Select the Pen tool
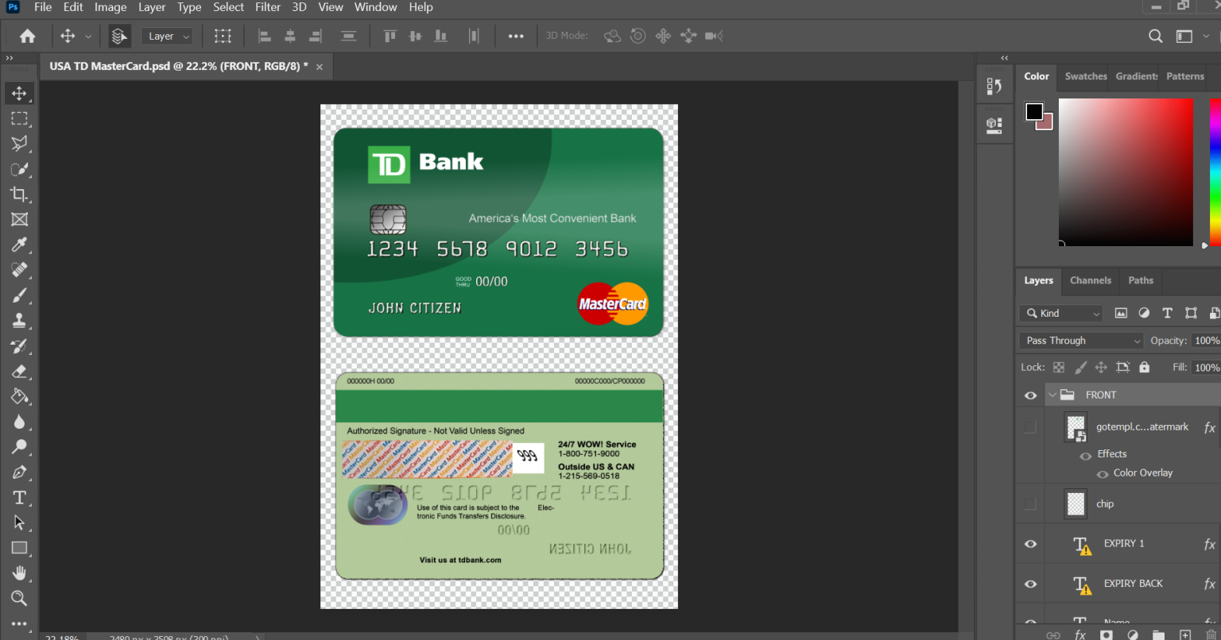Image resolution: width=1221 pixels, height=640 pixels. pos(19,472)
